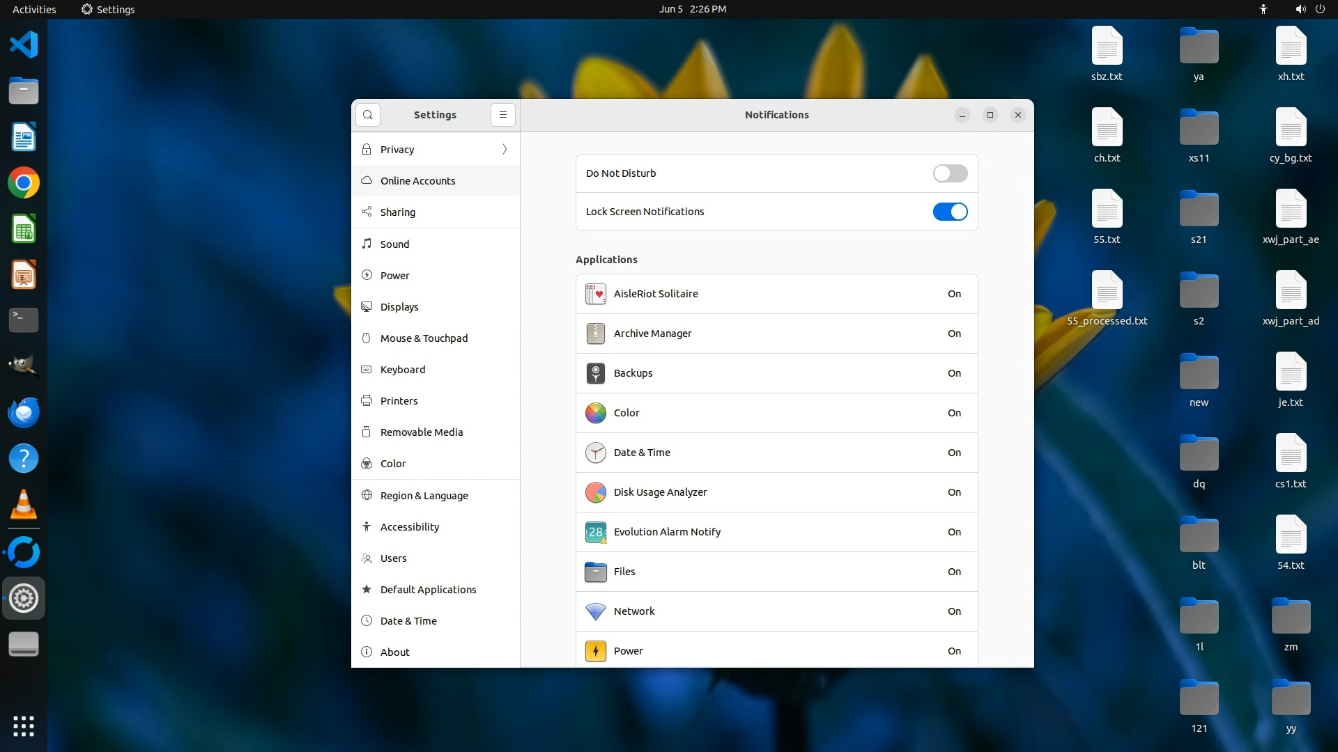Go to Region & Language settings
This screenshot has height=752, width=1338.
pyautogui.click(x=424, y=496)
